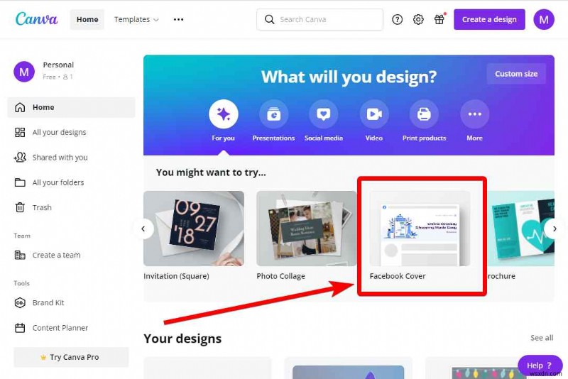
Task: Open All your folders in sidebar
Action: coord(71,182)
